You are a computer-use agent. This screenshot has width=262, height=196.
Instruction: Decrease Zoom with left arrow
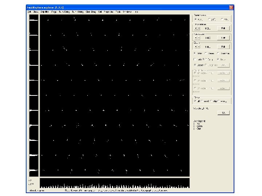(196, 47)
